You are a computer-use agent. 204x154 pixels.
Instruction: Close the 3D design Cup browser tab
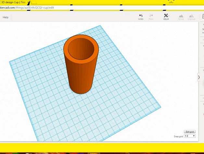[29, 3]
